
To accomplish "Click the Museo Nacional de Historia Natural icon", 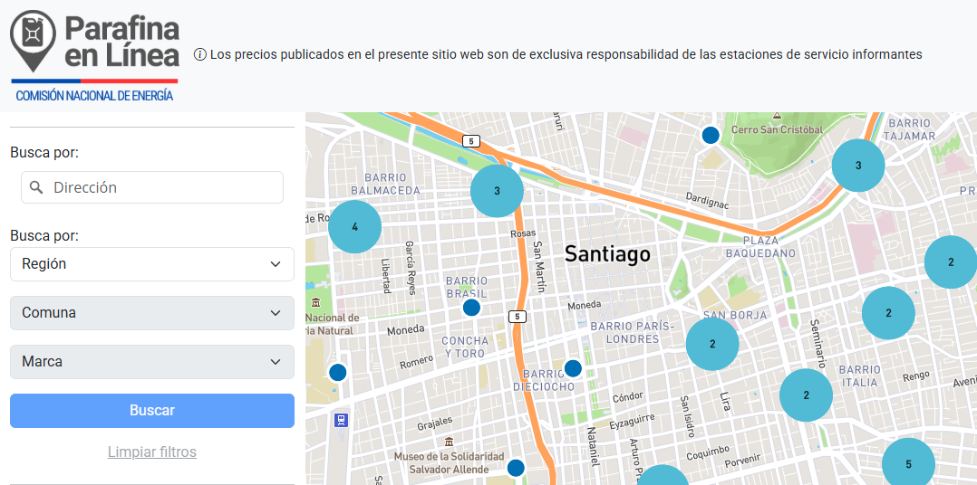I will pos(316,303).
